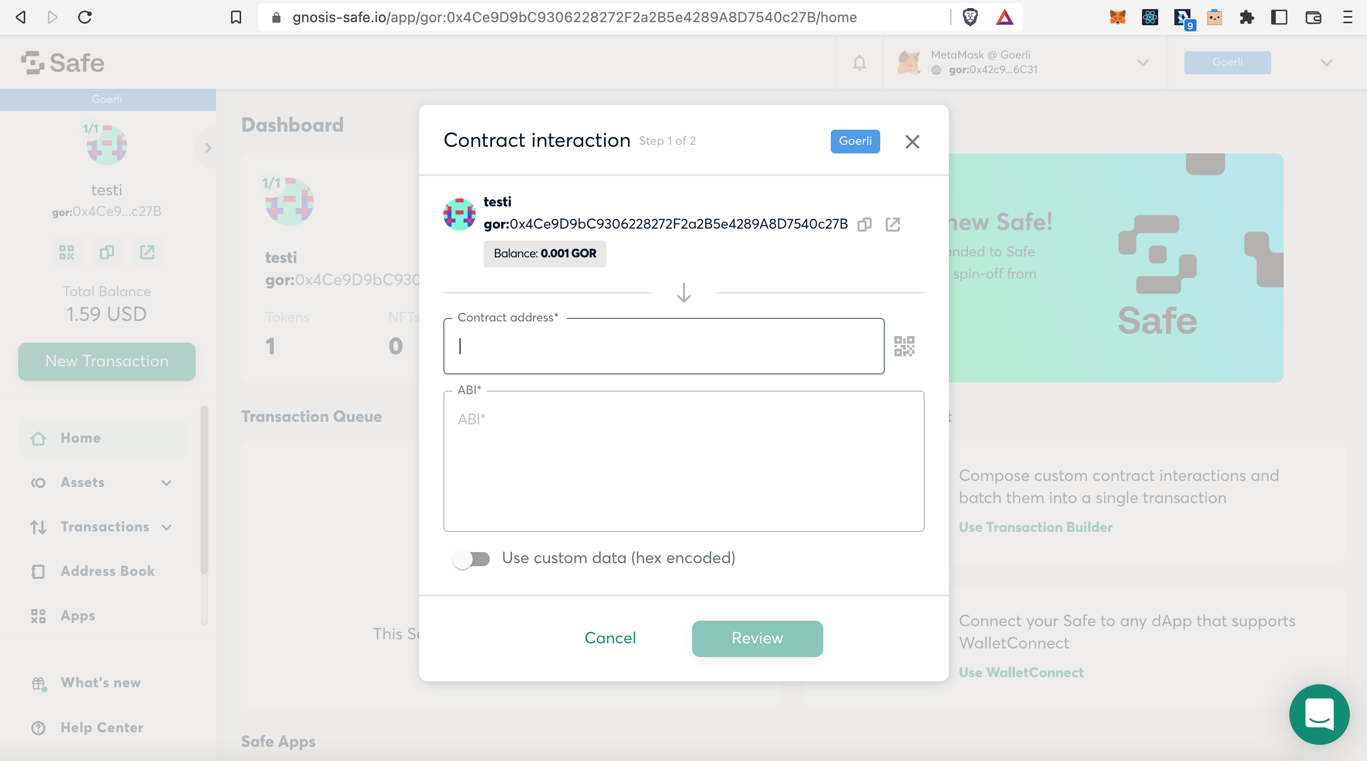Open notifications bell
1367x761 pixels.
(860, 63)
